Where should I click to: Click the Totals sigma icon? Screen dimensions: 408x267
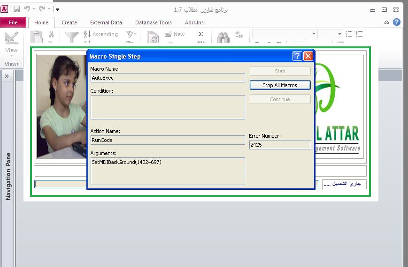[x=200, y=34]
